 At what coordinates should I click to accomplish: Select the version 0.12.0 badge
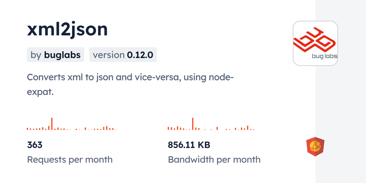[x=123, y=55]
